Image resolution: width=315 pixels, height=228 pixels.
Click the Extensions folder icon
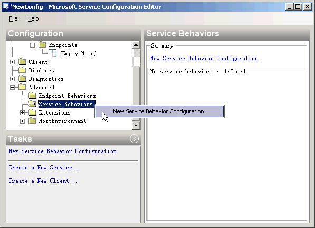pyautogui.click(x=32, y=112)
